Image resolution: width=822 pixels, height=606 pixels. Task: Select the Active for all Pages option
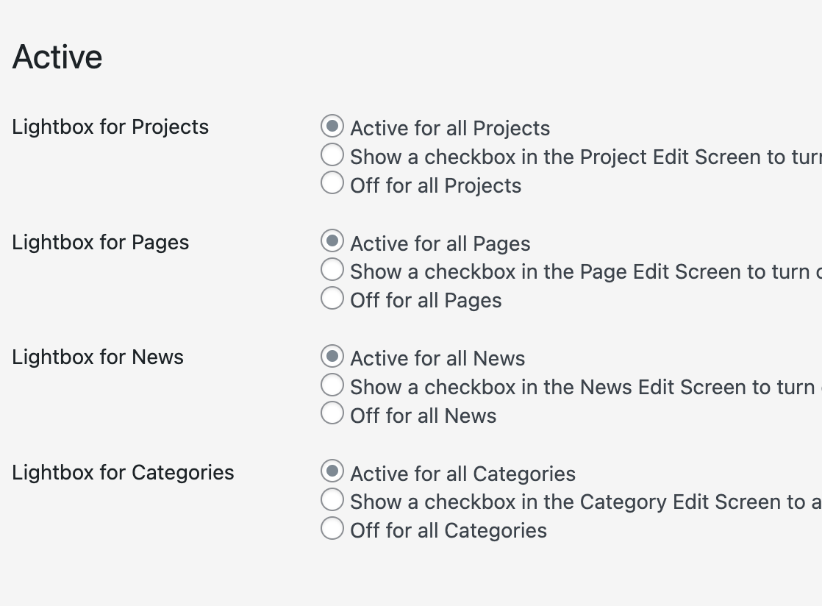coord(332,241)
